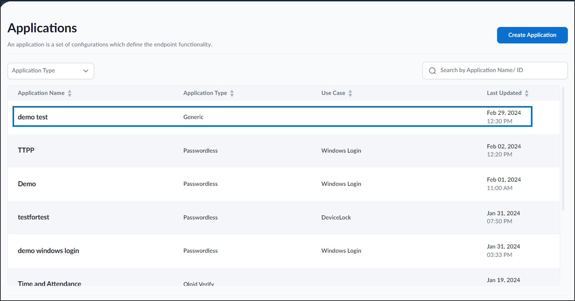Image resolution: width=575 pixels, height=301 pixels.
Task: Open the Time and Attendance application
Action: point(49,284)
